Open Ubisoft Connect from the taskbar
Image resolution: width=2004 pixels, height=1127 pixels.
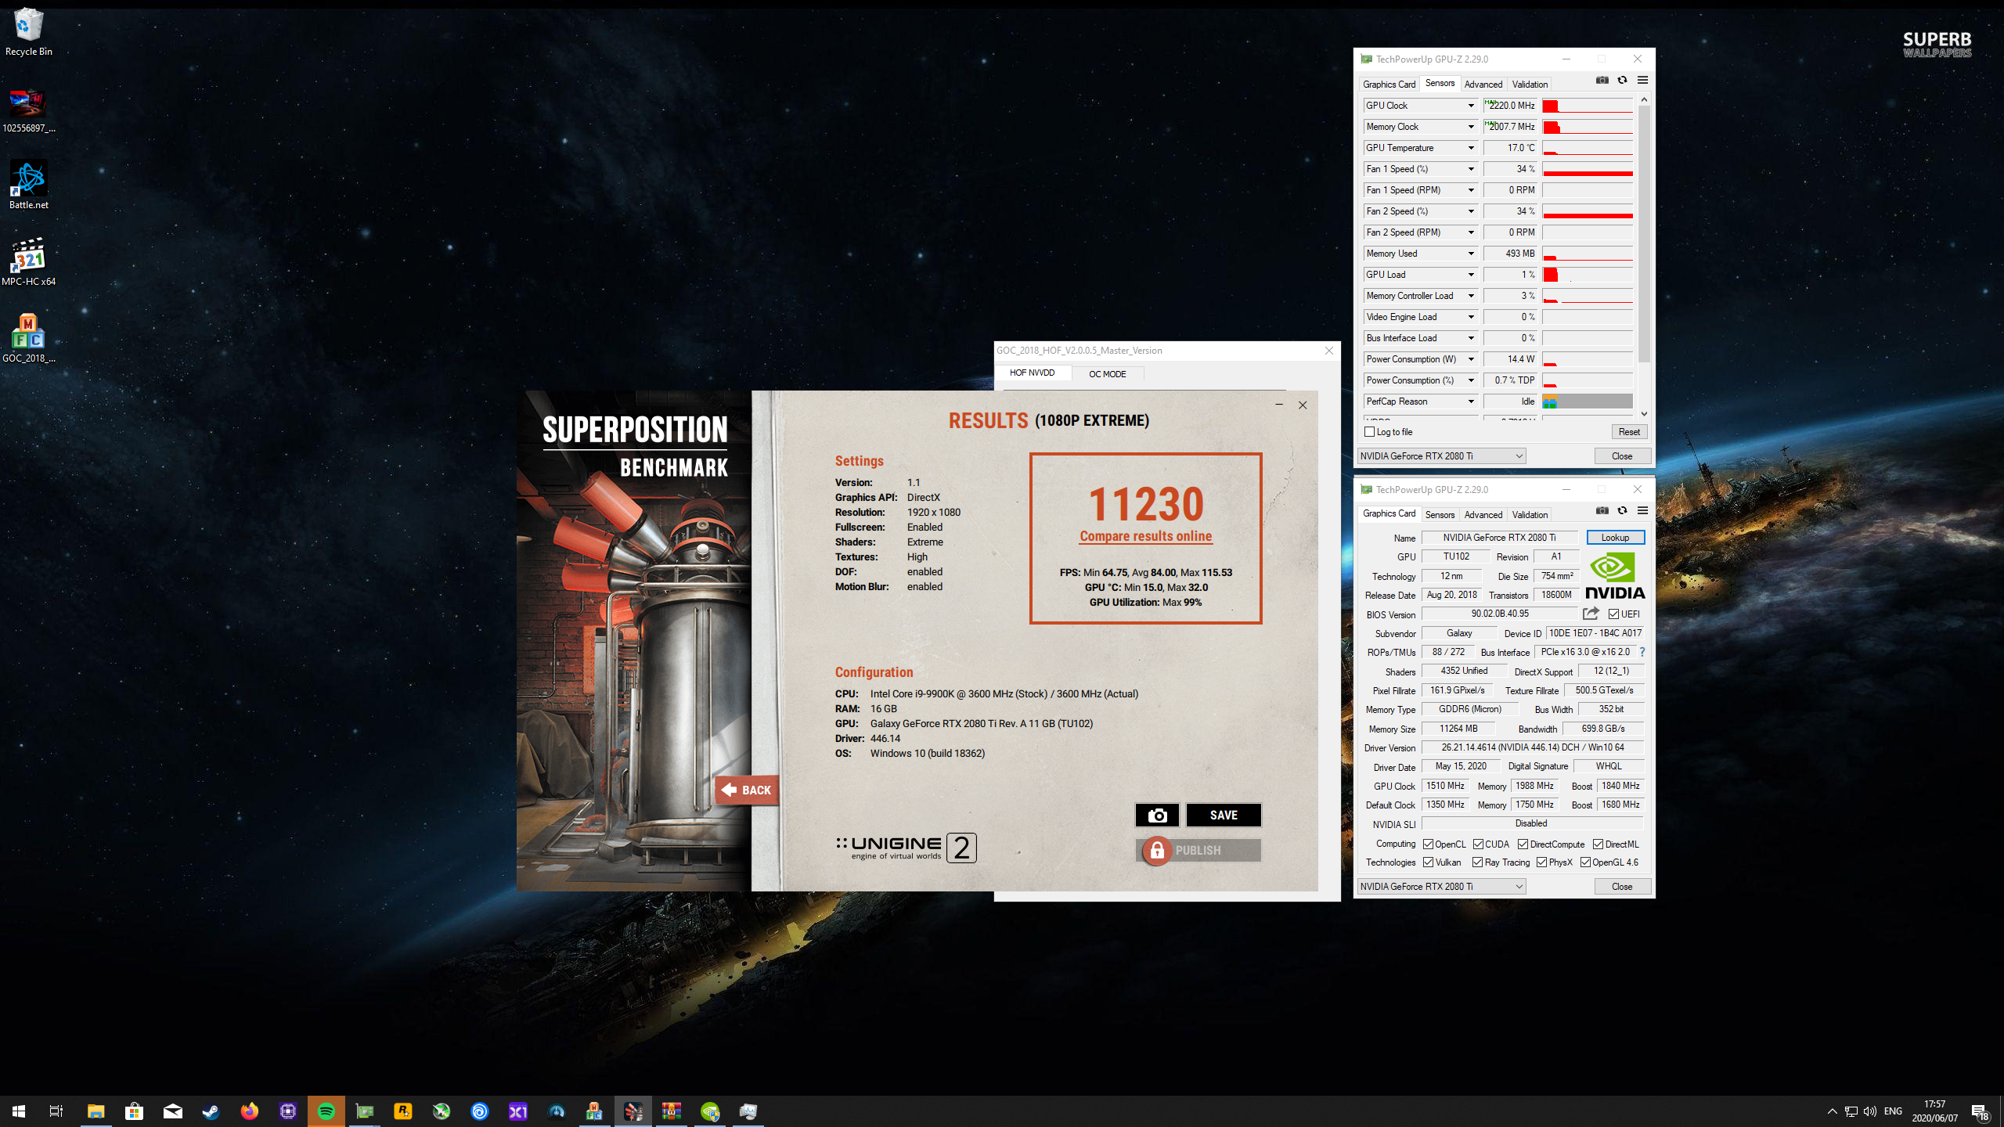click(x=480, y=1111)
